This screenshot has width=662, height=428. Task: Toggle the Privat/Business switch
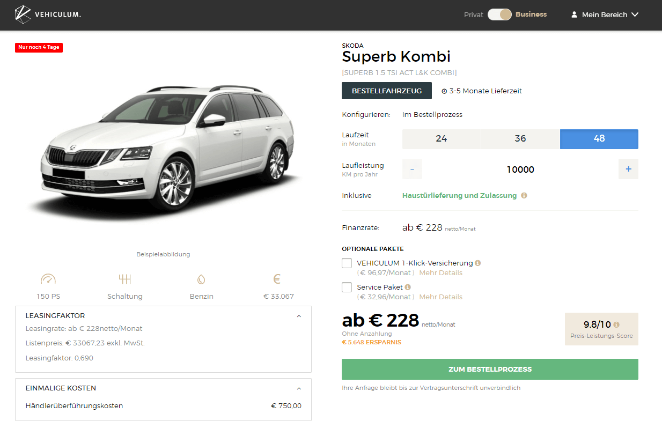(x=499, y=14)
